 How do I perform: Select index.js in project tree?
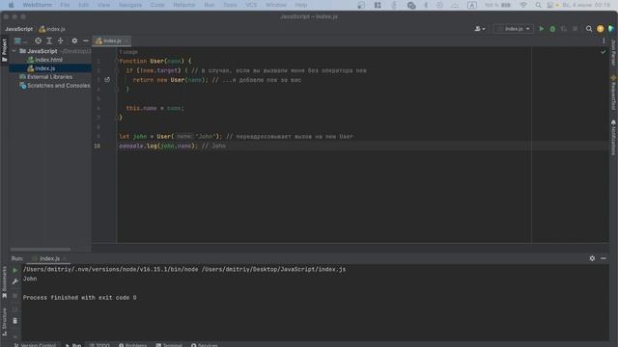pyautogui.click(x=50, y=68)
